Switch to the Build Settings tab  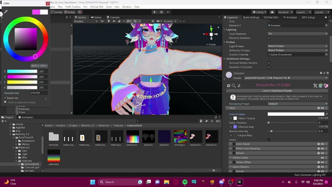coord(251,17)
